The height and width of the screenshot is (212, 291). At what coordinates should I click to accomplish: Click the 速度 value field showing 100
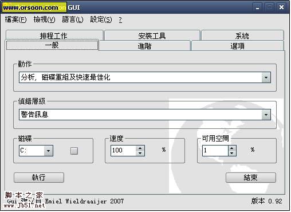(123, 151)
